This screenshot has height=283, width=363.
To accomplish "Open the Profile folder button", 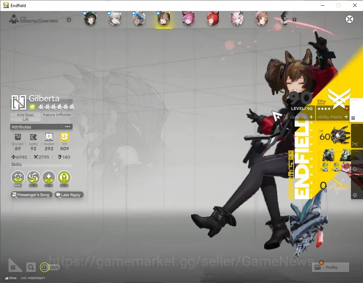I will click(330, 267).
